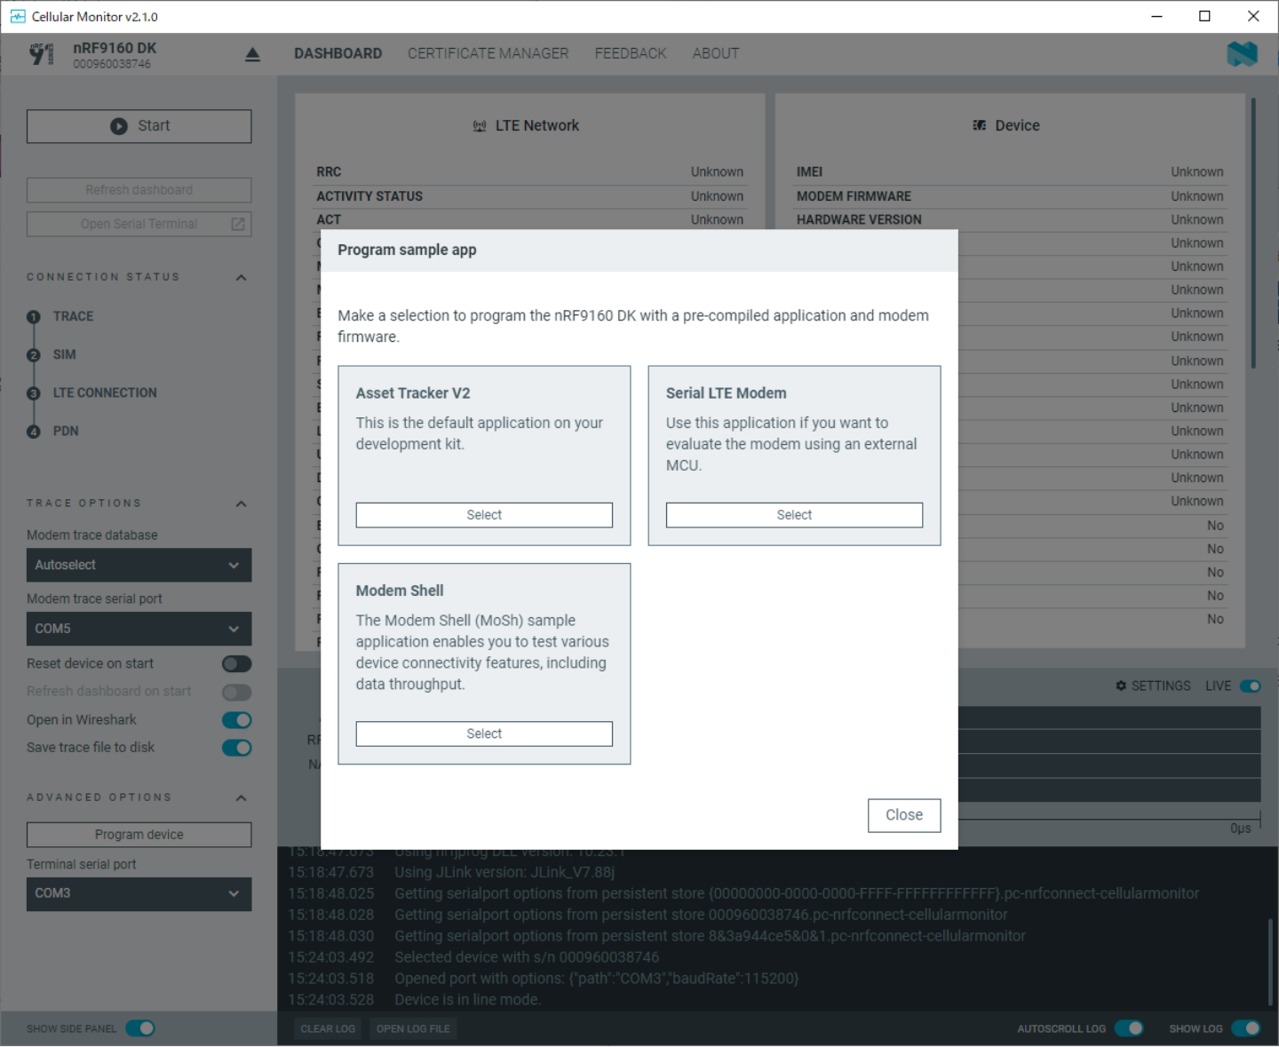This screenshot has height=1047, width=1279.
Task: Click the Settings gear icon
Action: click(1121, 686)
